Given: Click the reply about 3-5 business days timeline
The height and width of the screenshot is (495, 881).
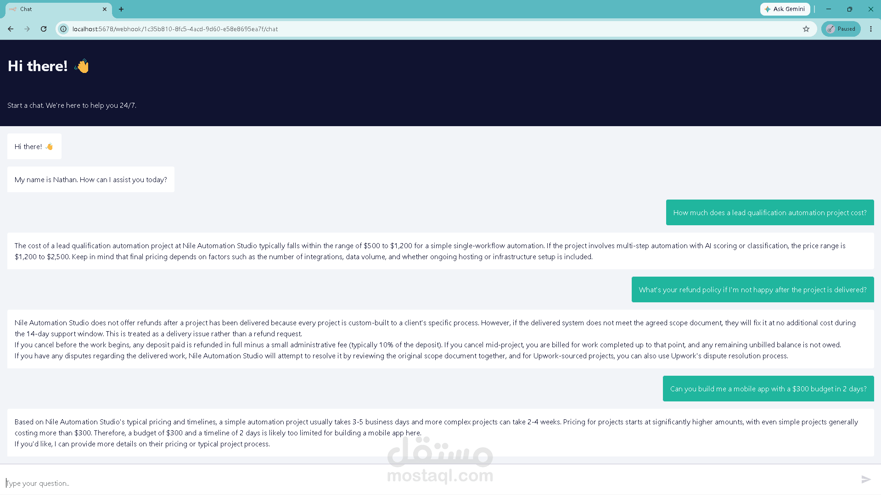Looking at the screenshot, I should coord(441,433).
